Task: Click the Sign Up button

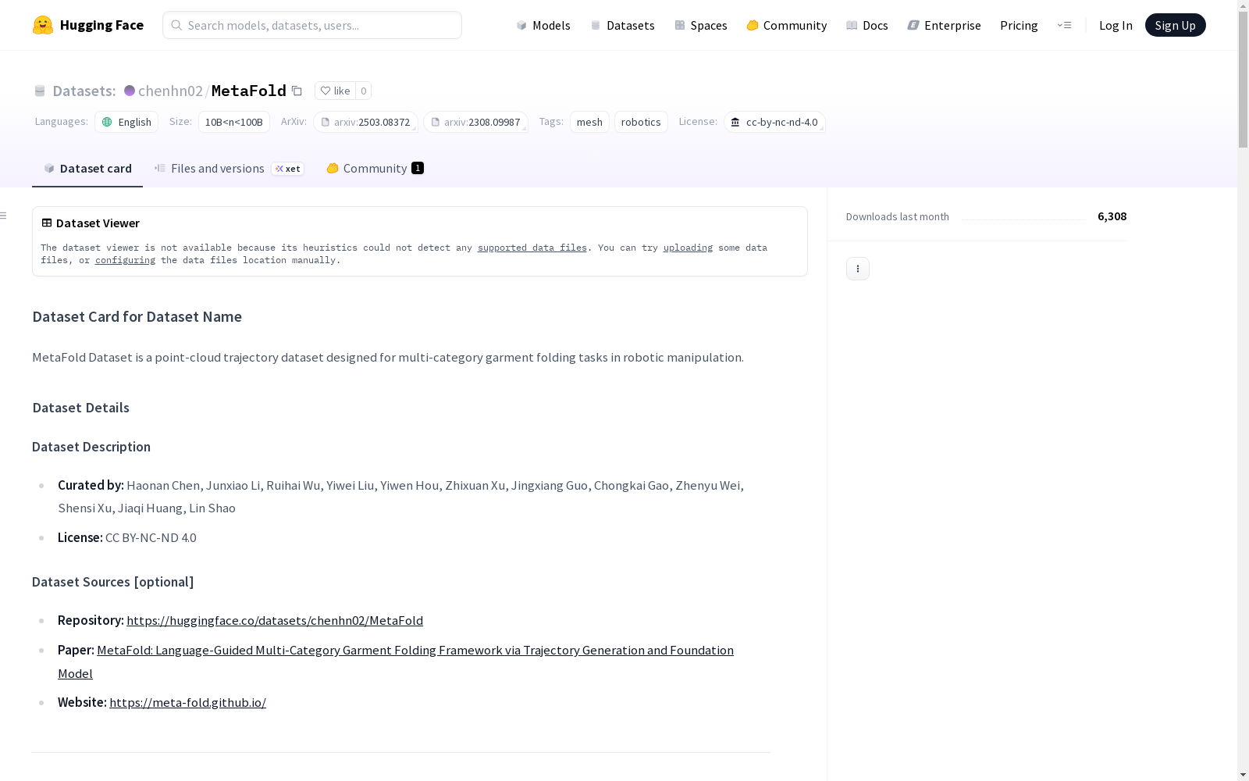Action: 1175,25
